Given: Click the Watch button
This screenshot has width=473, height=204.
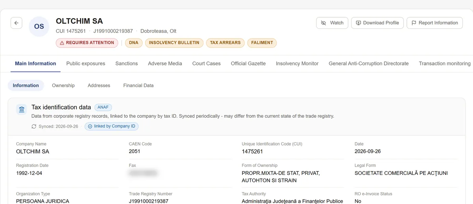Looking at the screenshot, I should coord(332,23).
